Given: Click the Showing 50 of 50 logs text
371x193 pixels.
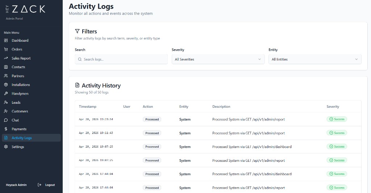Looking at the screenshot, I should pos(92,93).
